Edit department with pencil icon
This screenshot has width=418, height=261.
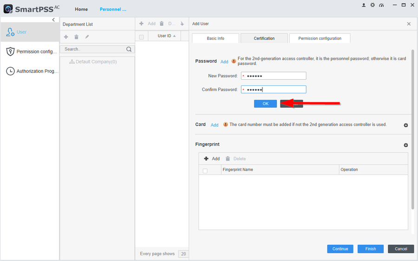(87, 37)
